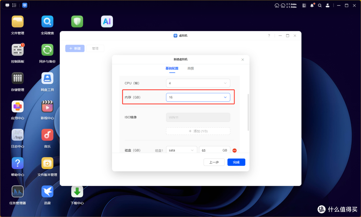This screenshot has width=361, height=217.
Task: Click the desktop view icon in top bar
Action: [x=7, y=5]
